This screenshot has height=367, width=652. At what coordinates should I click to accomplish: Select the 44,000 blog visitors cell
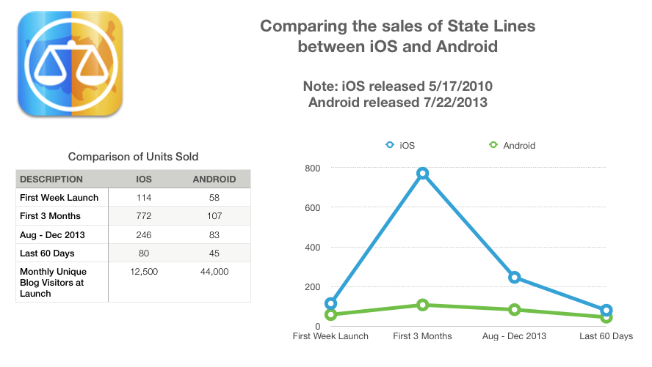(214, 272)
